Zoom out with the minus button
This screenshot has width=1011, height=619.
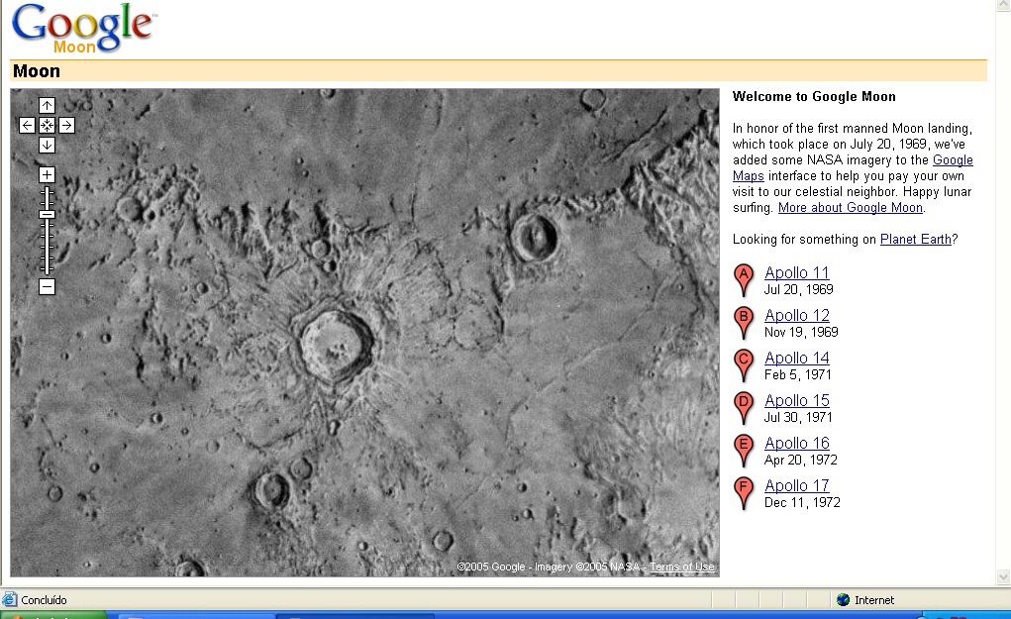[x=47, y=287]
